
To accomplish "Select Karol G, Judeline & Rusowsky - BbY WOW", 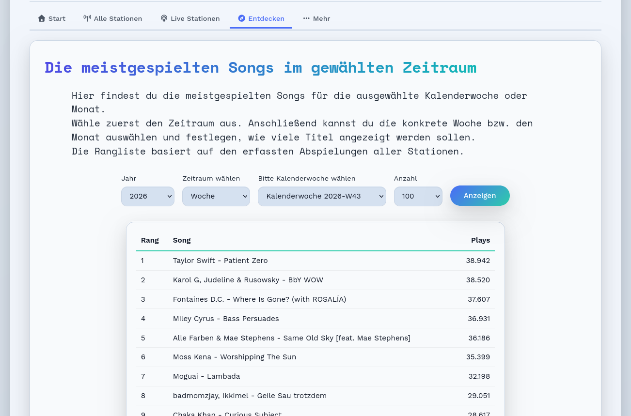I will click(248, 280).
